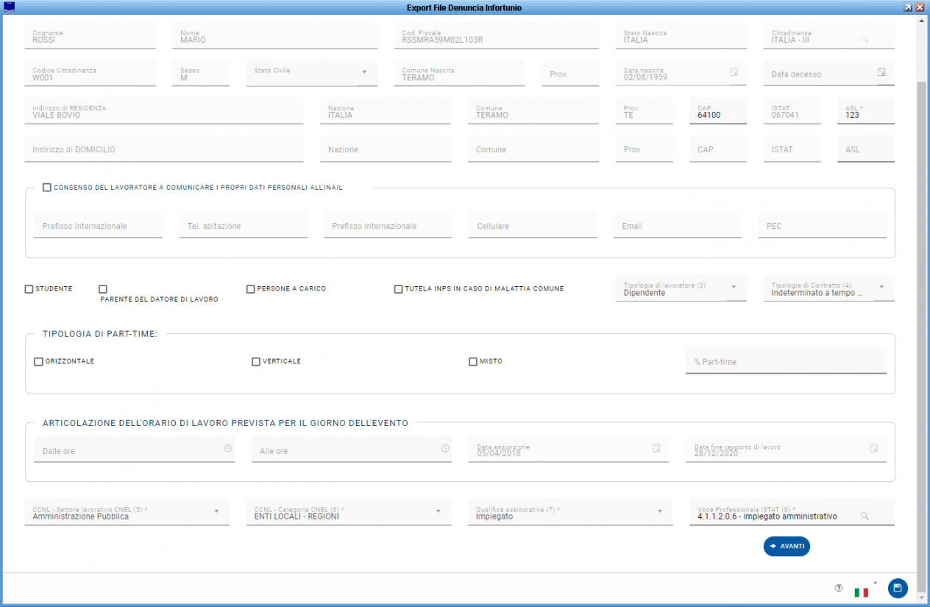The height and width of the screenshot is (607, 930).
Task: Expand CCNL Settore lavorativo CNEL dropdown
Action: point(216,511)
